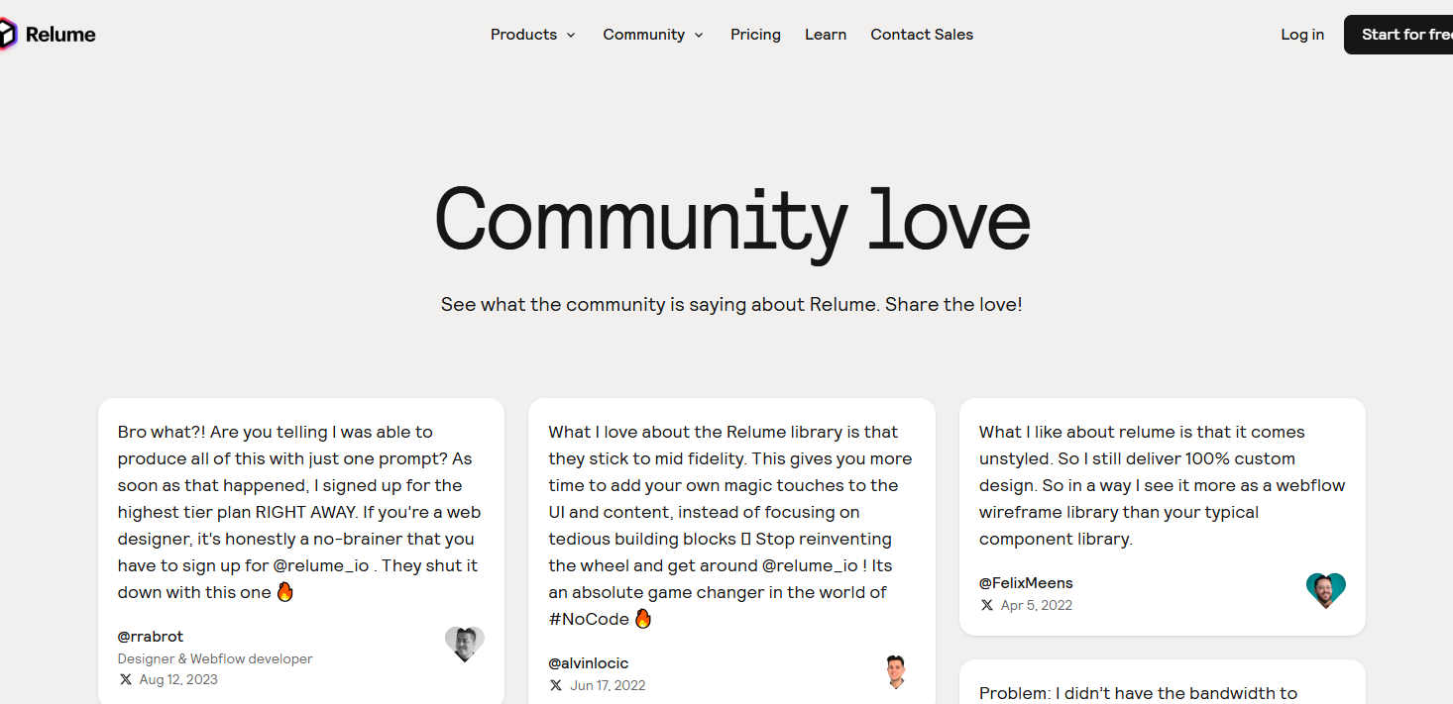Click the testimonial starting 'What I like about relume'

(x=1162, y=485)
